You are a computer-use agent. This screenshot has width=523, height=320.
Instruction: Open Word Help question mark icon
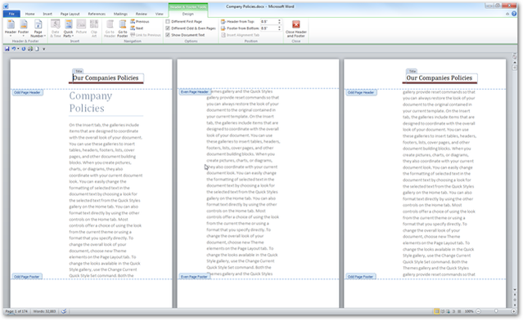(x=514, y=14)
